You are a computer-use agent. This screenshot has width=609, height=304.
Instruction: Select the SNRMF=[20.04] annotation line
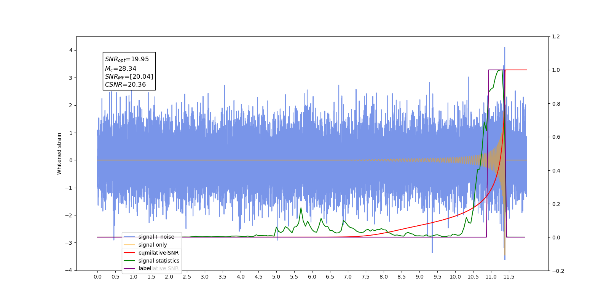(x=129, y=77)
